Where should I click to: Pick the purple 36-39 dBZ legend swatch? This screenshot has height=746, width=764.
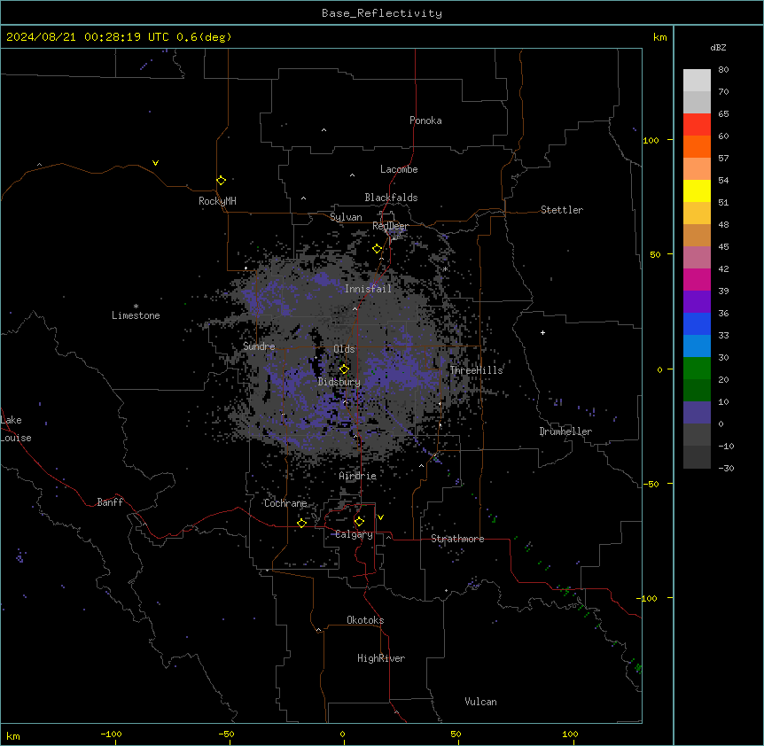tap(697, 302)
